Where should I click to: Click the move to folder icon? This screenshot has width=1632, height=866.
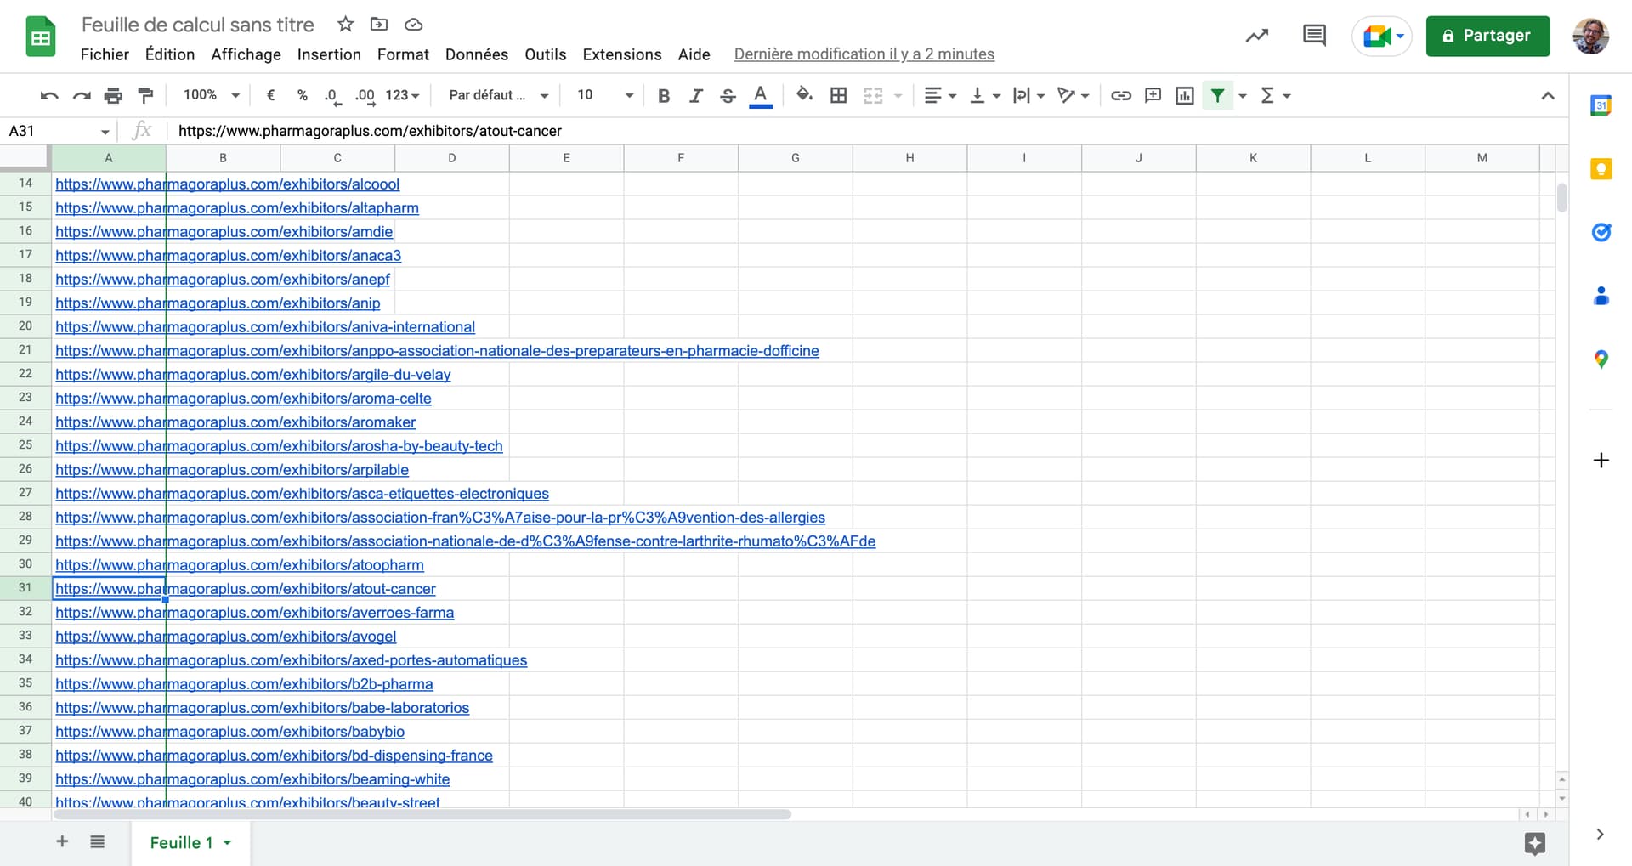379,25
